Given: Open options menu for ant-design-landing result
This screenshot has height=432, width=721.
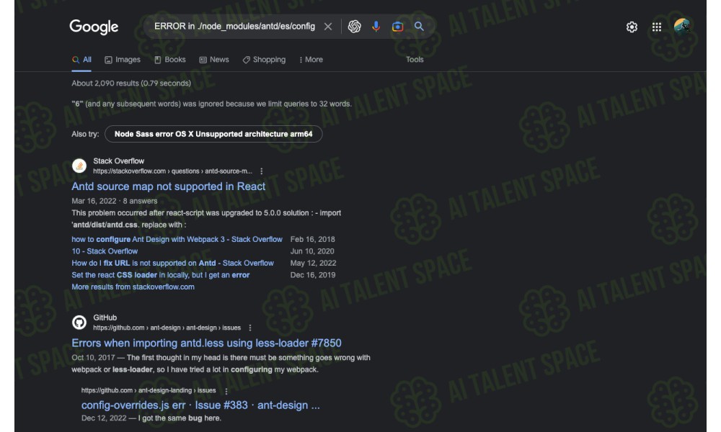Looking at the screenshot, I should coord(226,391).
